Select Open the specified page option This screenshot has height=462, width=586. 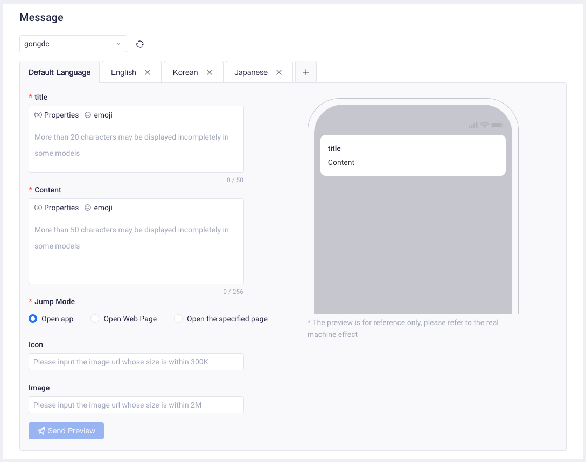(178, 319)
